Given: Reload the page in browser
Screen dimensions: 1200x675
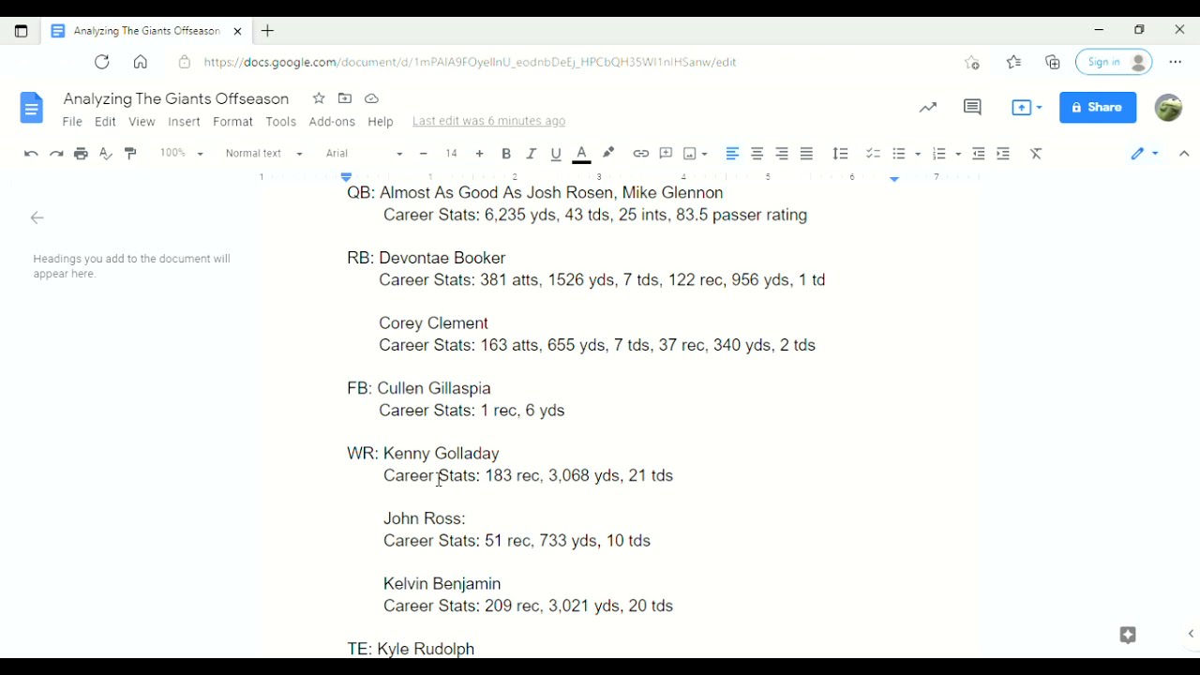Looking at the screenshot, I should click(x=102, y=62).
